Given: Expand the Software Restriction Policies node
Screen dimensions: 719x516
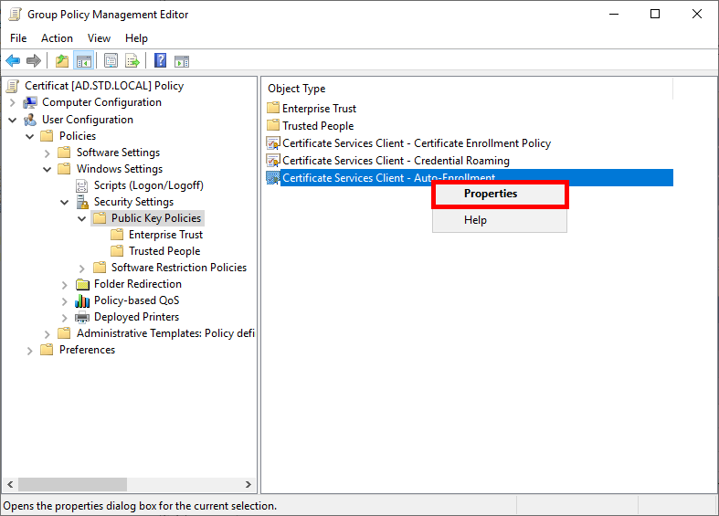Looking at the screenshot, I should pyautogui.click(x=82, y=268).
